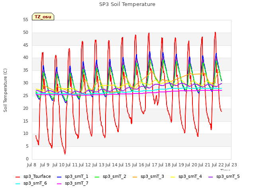Click the 55 y-axis tick label
This screenshot has height=191, width=255.
click(x=25, y=20)
